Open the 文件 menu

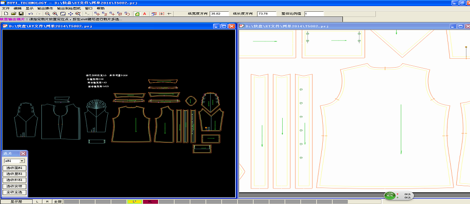coord(6,8)
